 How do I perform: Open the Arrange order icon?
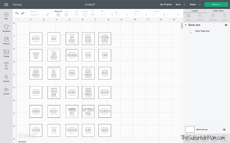pos(84,15)
